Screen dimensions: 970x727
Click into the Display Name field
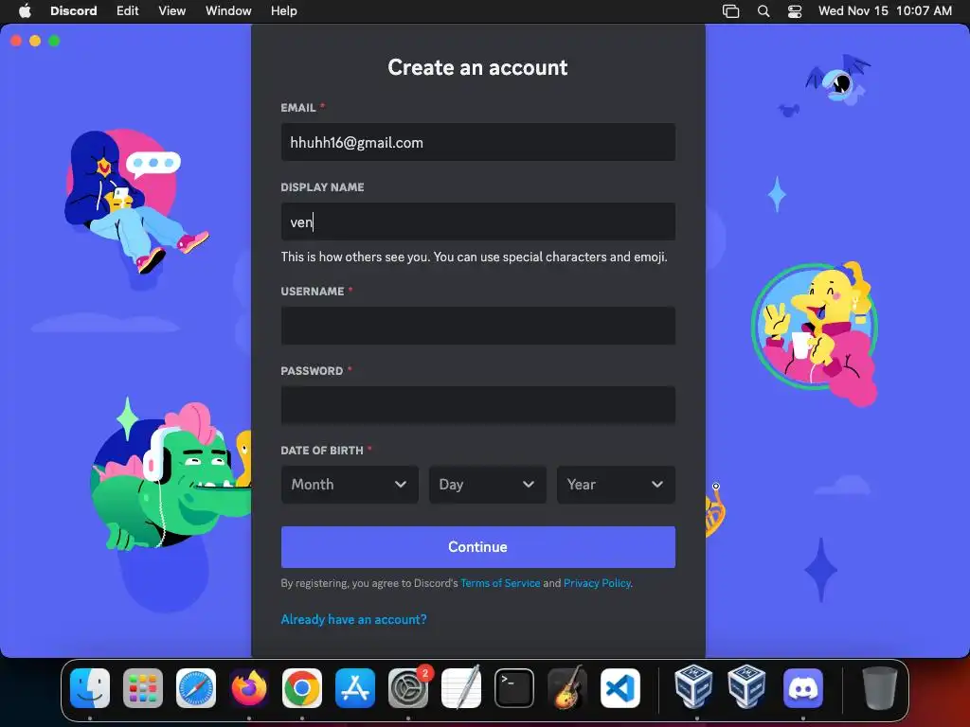click(478, 222)
